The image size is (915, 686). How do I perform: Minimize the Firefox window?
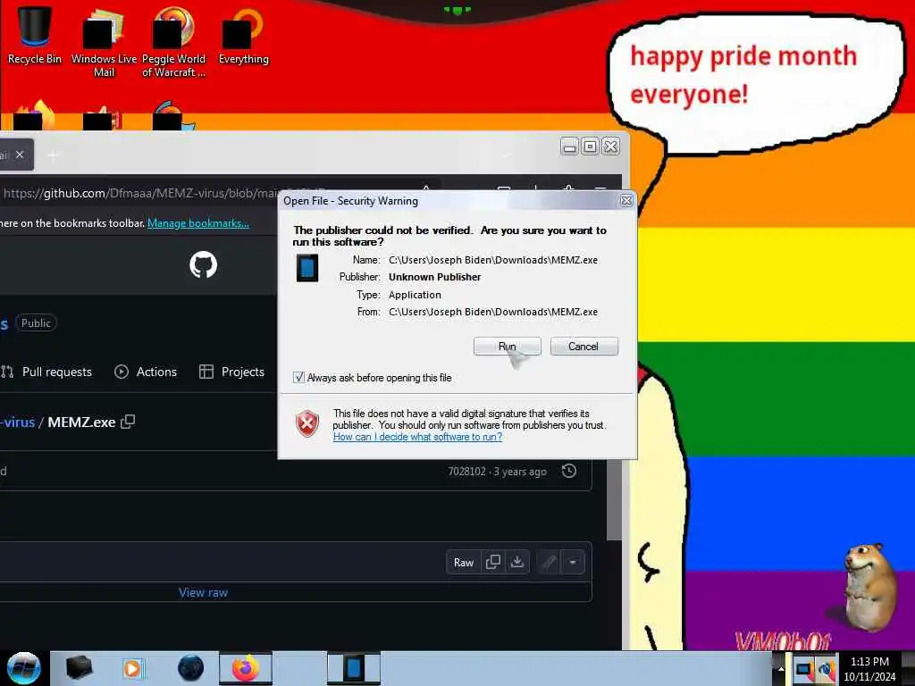[569, 146]
